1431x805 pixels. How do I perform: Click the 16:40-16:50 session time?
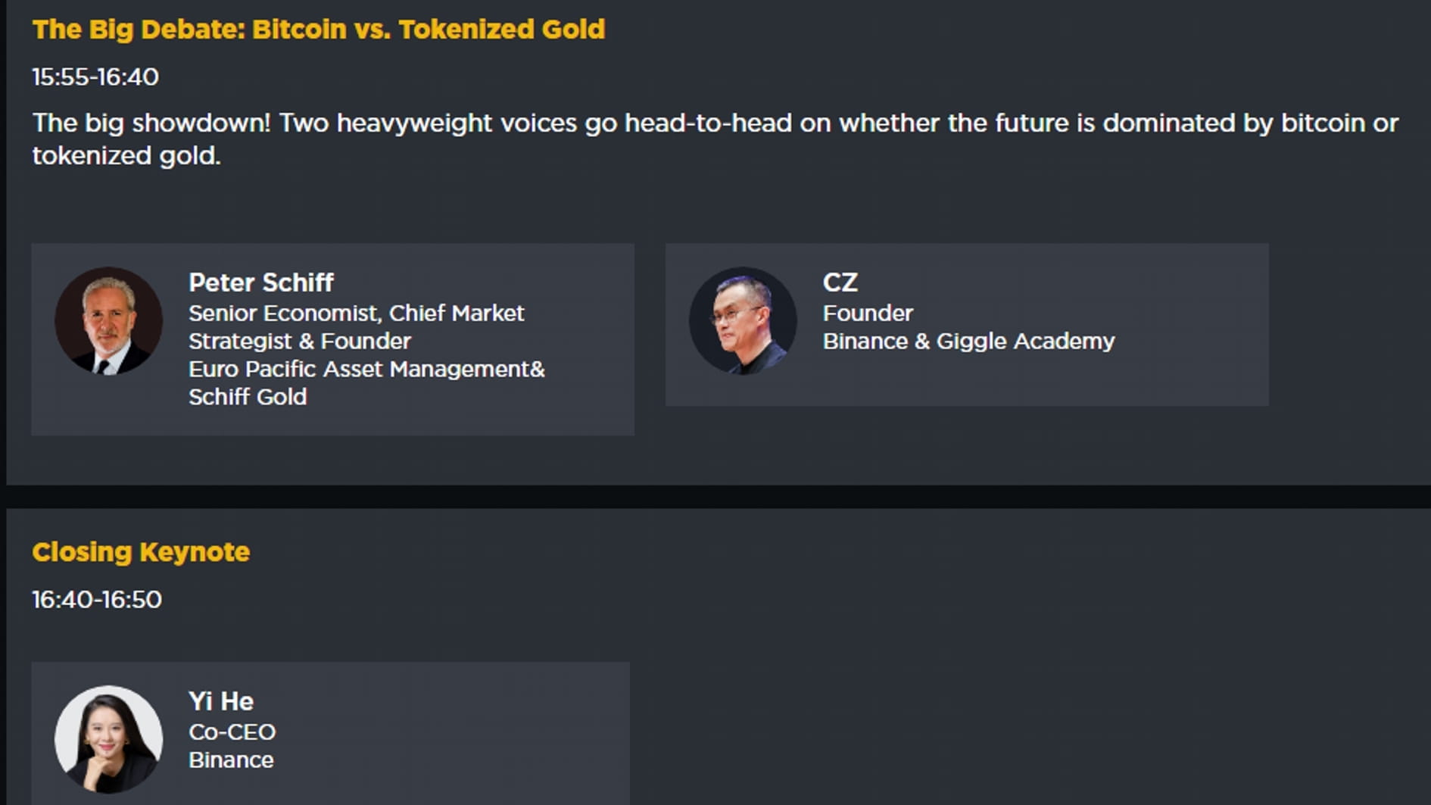(x=97, y=600)
